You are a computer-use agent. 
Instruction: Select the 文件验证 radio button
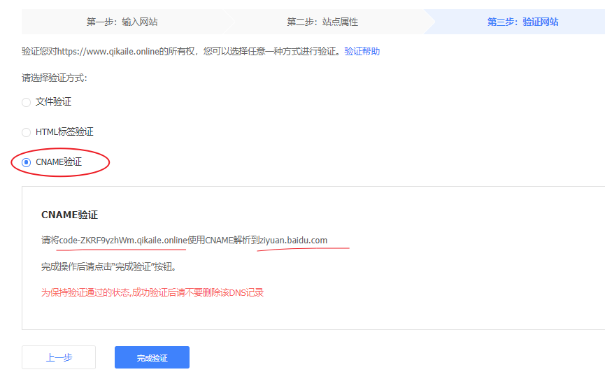pyautogui.click(x=27, y=102)
